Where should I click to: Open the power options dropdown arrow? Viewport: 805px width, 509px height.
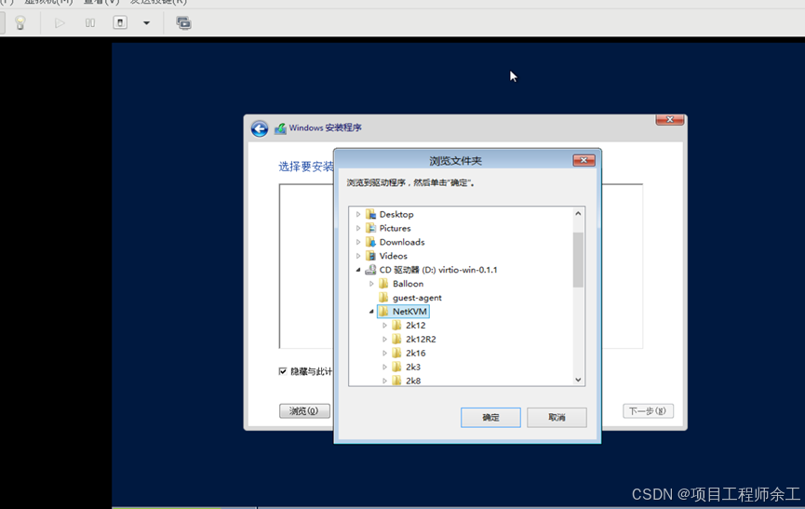pos(146,23)
